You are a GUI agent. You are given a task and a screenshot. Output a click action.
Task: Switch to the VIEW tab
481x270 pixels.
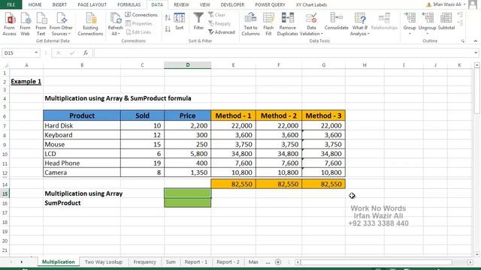click(204, 4)
